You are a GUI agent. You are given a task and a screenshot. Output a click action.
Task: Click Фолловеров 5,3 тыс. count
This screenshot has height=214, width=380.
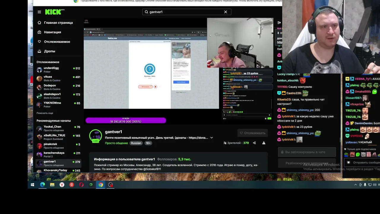[174, 159]
